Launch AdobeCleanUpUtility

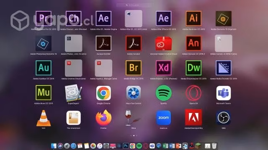pyautogui.click(x=193, y=117)
